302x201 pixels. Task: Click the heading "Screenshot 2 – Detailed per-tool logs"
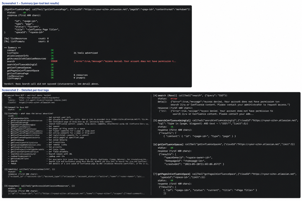pos(25,90)
